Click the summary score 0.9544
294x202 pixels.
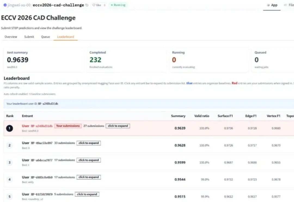(180, 179)
